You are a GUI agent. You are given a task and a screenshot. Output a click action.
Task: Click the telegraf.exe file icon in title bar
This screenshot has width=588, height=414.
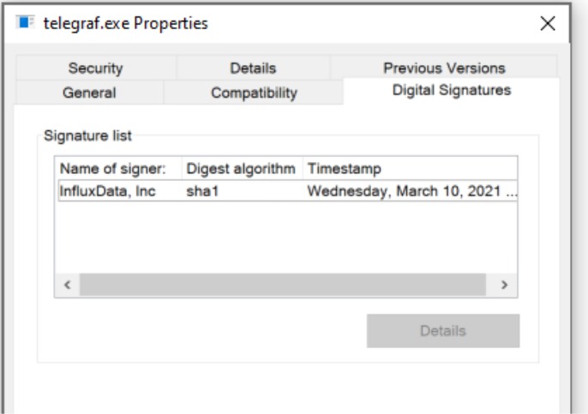(24, 23)
